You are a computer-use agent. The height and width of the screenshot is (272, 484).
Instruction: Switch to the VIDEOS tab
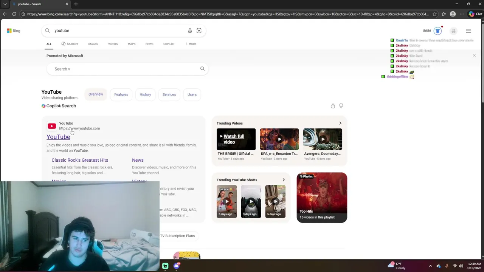(x=113, y=44)
